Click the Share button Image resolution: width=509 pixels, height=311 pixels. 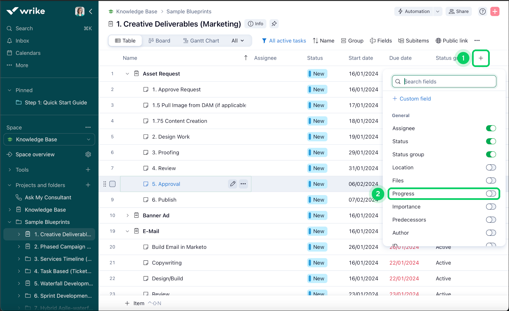tap(459, 11)
